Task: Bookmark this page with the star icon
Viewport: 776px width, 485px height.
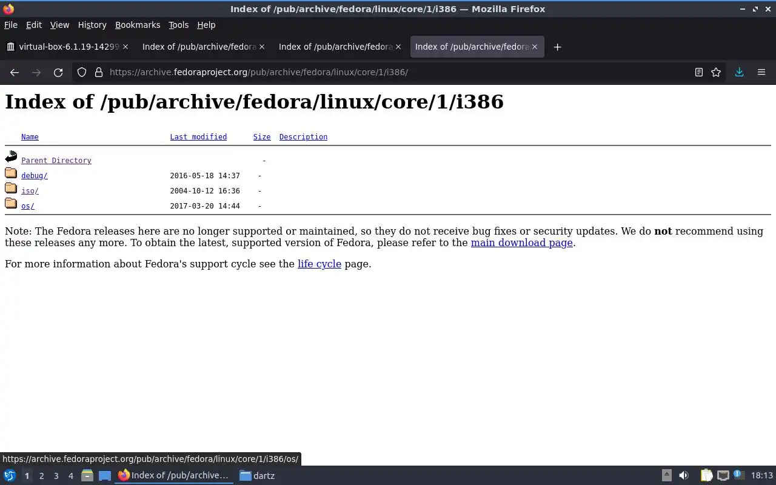Action: click(716, 72)
